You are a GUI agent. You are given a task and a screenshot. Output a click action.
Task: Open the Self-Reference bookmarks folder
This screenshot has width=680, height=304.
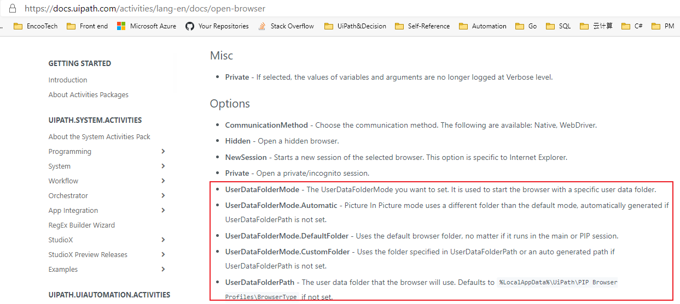coord(422,26)
